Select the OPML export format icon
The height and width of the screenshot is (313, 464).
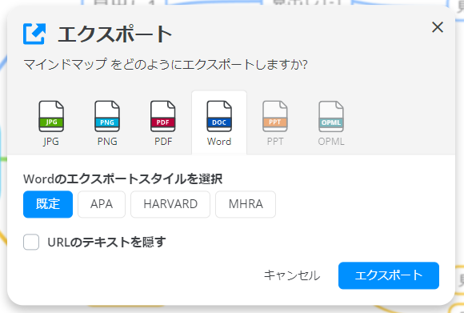point(331,116)
